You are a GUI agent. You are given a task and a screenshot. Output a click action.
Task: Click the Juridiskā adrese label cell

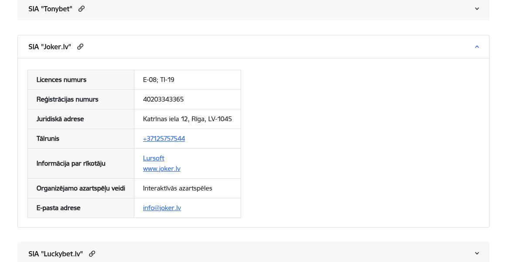[x=81, y=119]
